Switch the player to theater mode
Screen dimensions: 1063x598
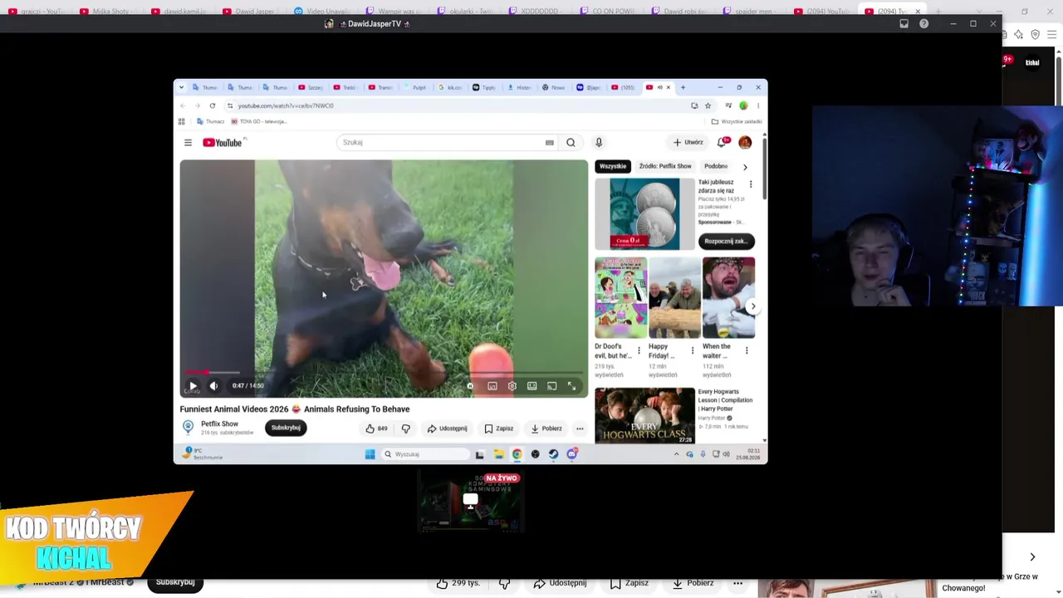point(532,386)
